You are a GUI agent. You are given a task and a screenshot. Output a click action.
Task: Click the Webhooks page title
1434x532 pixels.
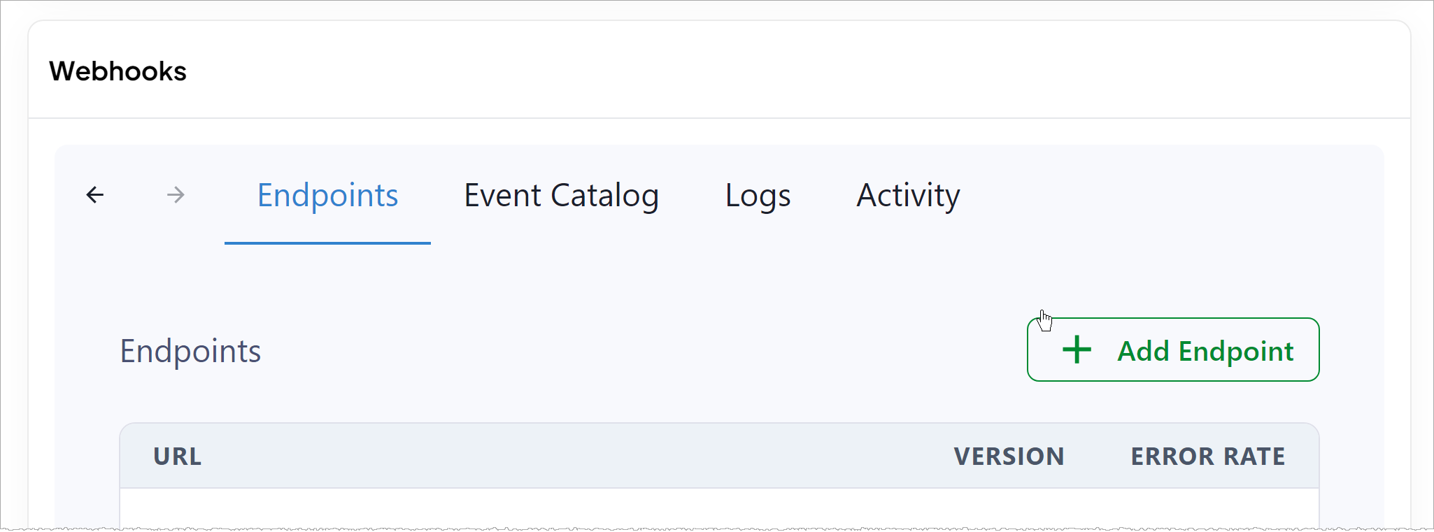pyautogui.click(x=118, y=71)
